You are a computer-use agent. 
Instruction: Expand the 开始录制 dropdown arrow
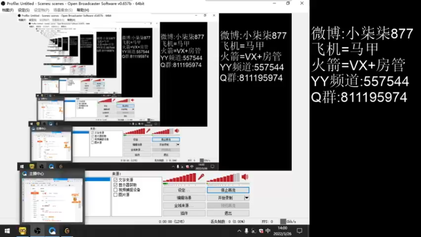pos(246,198)
